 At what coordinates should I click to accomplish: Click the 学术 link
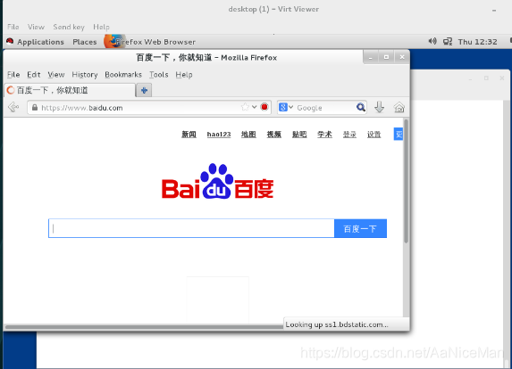coord(324,135)
